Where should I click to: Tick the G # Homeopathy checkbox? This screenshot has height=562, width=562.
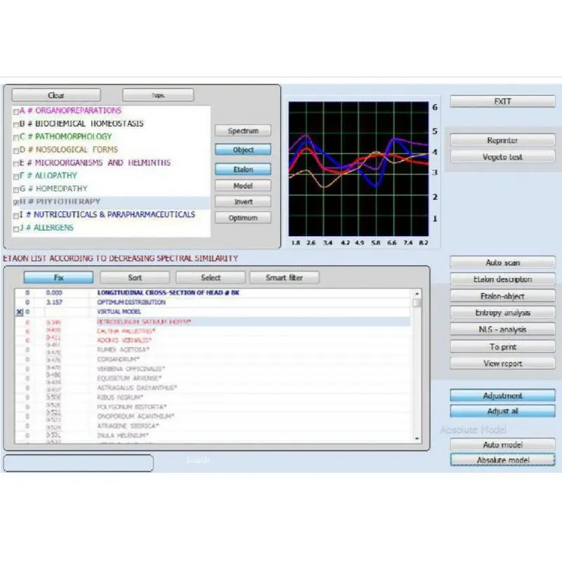click(15, 190)
